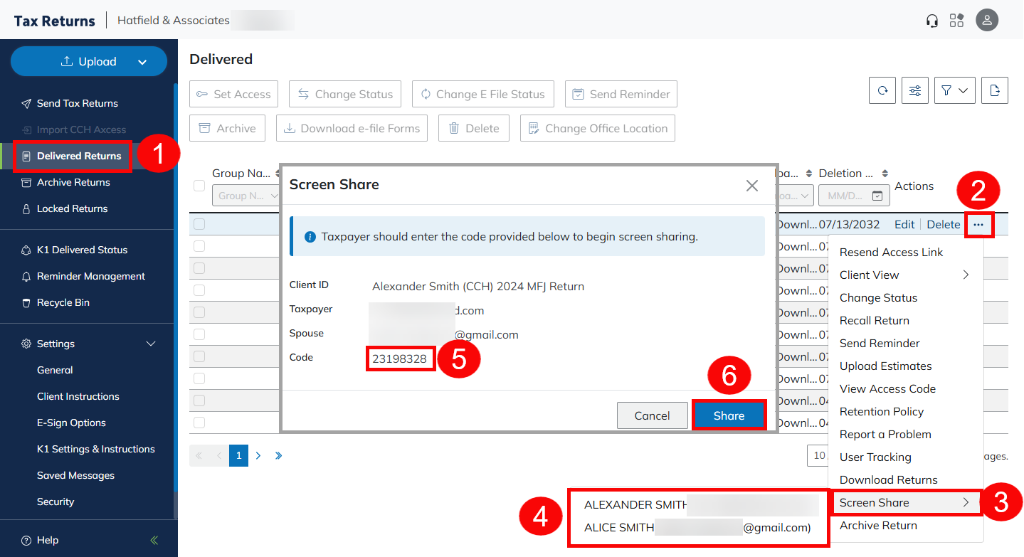Click the export file icon
1024x557 pixels.
pos(995,90)
